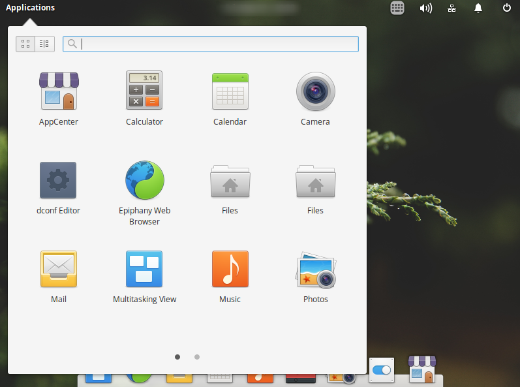Viewport: 520px width, 387px height.
Task: Open System Settings switch icon in dock
Action: coord(382,370)
